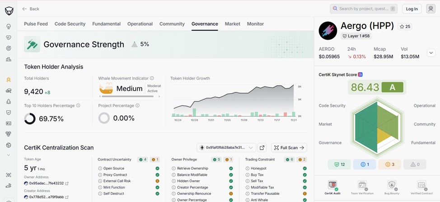Click the Team Verification badge icon
The height and width of the screenshot is (202, 440).
pos(362,185)
